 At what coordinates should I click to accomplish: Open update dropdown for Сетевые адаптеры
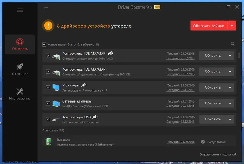(x=230, y=103)
